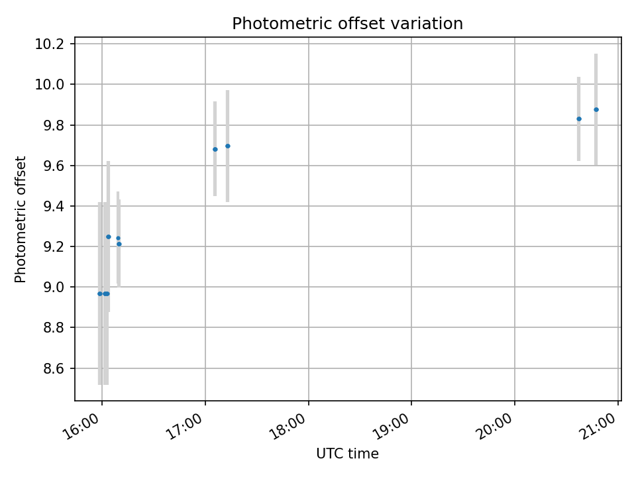Viewport: 636px width, 477px height.
Task: Select the data point near 20:47 at 9.88
Action: pos(596,109)
